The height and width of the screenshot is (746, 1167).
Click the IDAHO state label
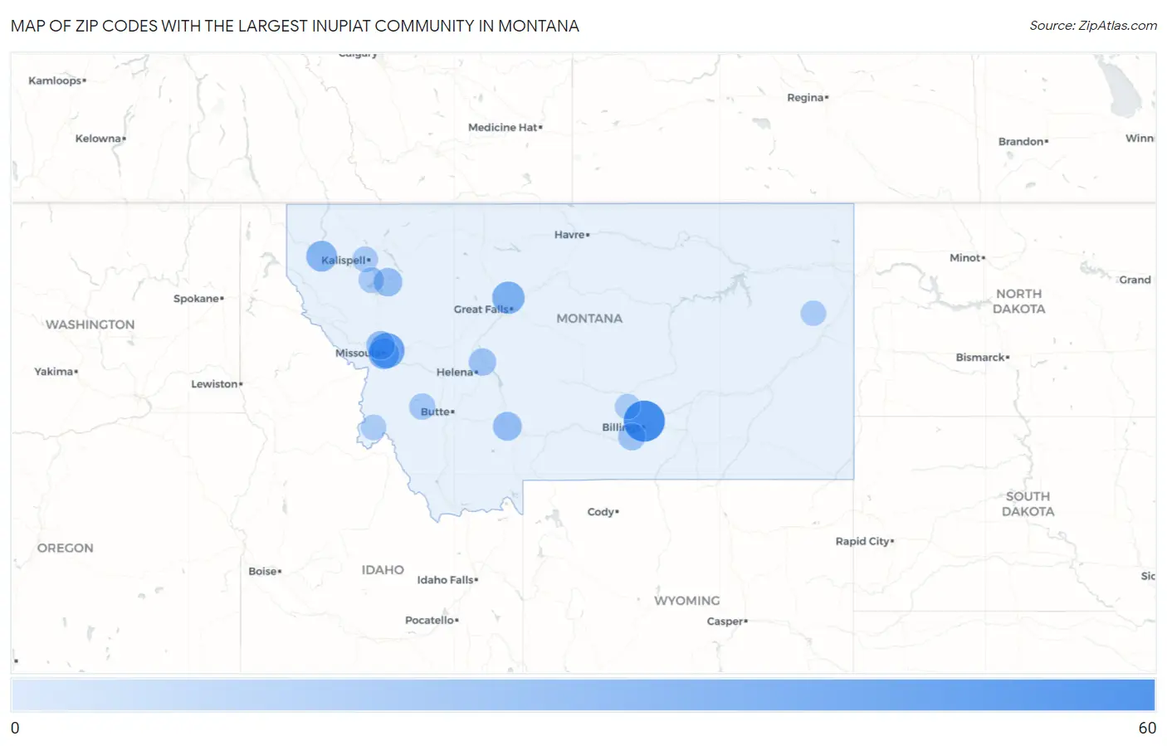pos(383,570)
